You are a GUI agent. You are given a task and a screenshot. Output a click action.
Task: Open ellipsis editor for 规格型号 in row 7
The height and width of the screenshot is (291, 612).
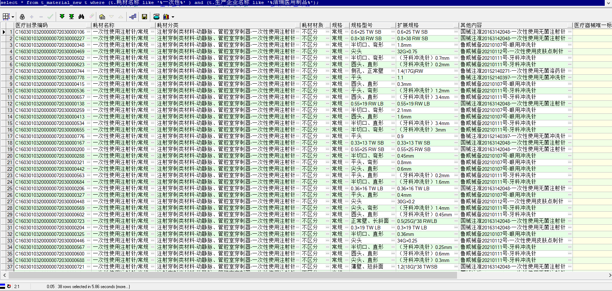pos(393,71)
